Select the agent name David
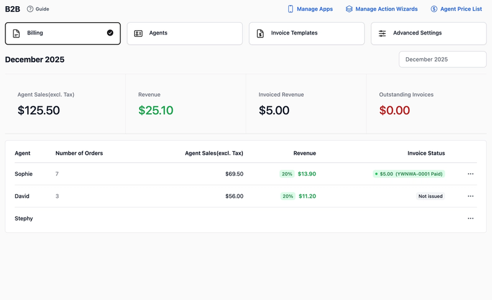Viewport: 492px width, 300px height. [x=22, y=196]
